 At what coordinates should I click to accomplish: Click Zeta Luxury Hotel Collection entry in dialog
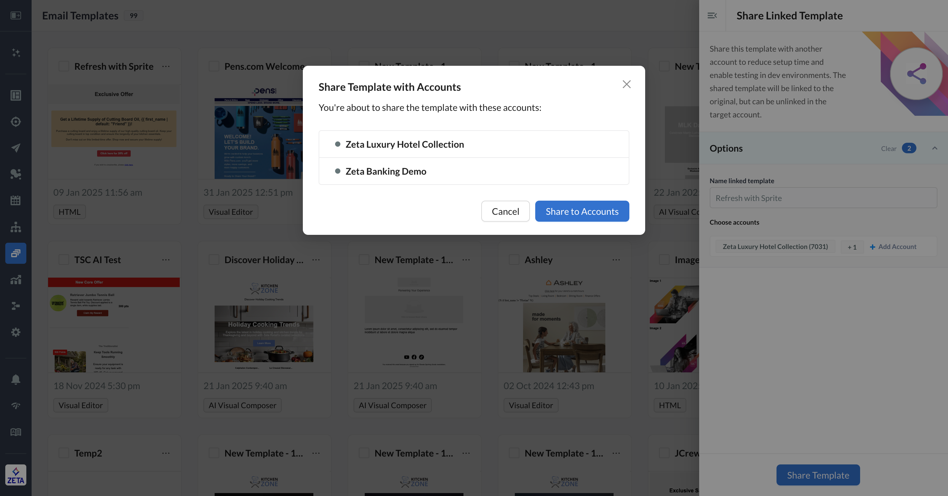point(473,144)
